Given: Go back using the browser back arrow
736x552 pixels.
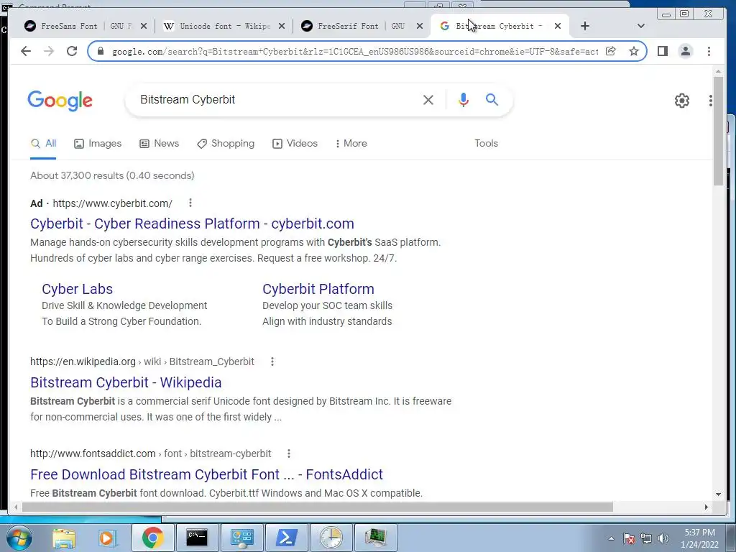Looking at the screenshot, I should 26,51.
